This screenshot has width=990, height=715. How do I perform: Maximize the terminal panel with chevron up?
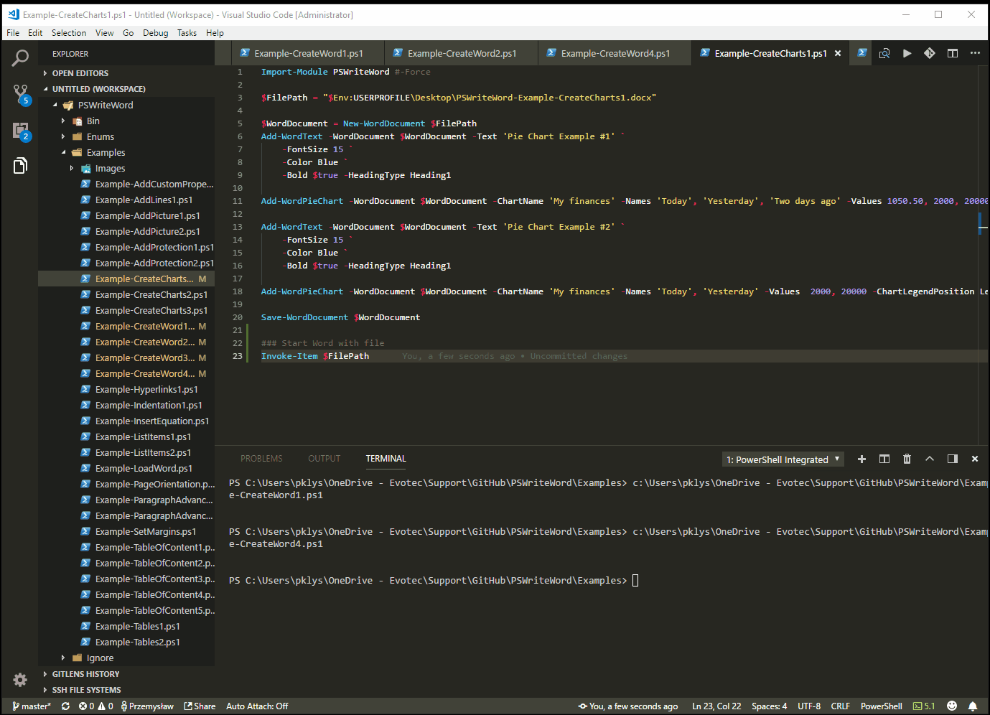coord(929,459)
